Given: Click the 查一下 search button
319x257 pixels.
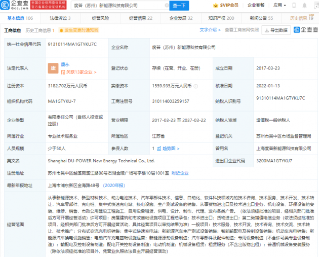Looking at the screenshot, I should click(x=179, y=6).
